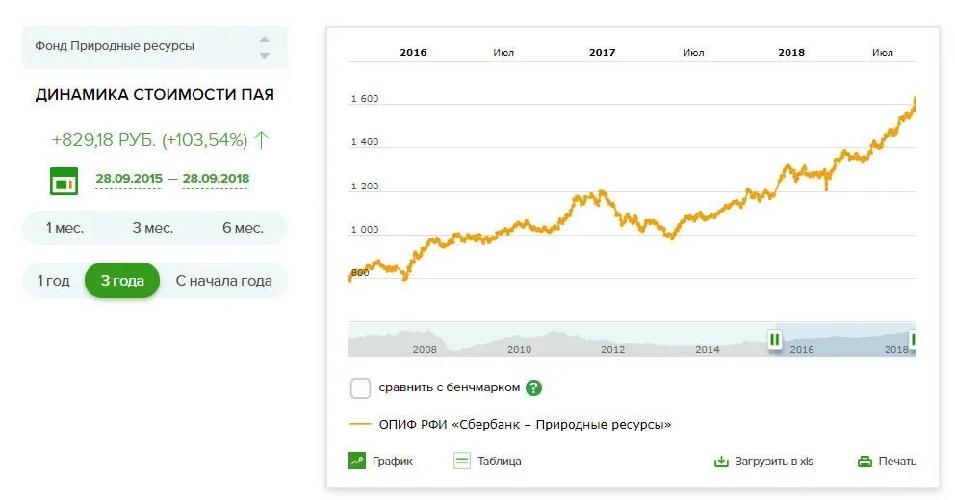This screenshot has width=955, height=500.
Task: Click the start date 28.09.2015
Action: (128, 178)
